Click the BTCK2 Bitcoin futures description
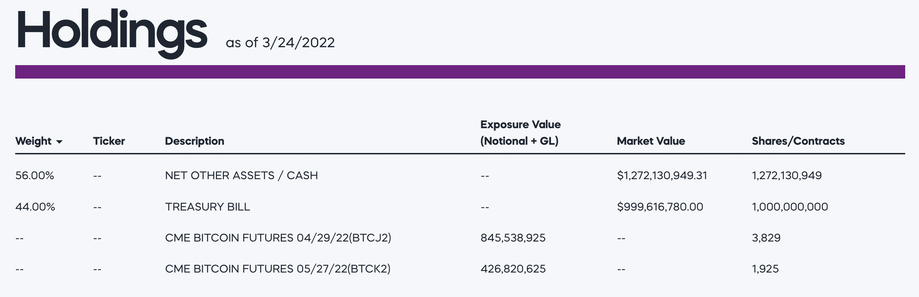The width and height of the screenshot is (919, 297). pyautogui.click(x=278, y=268)
